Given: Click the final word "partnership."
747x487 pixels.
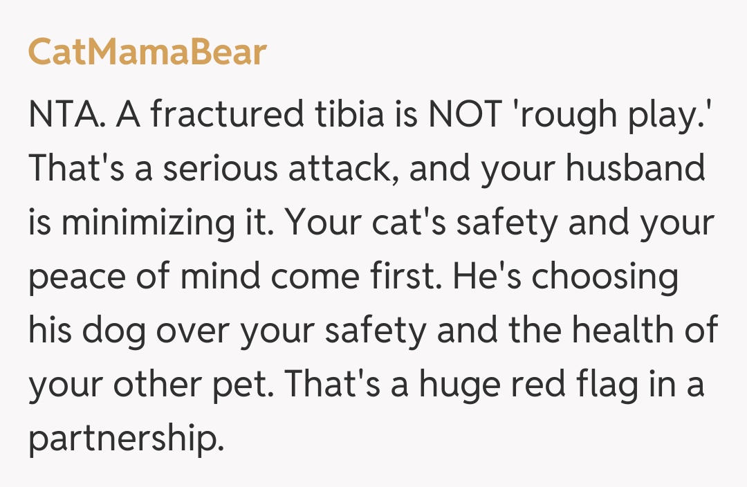Looking at the screenshot, I should 126,439.
